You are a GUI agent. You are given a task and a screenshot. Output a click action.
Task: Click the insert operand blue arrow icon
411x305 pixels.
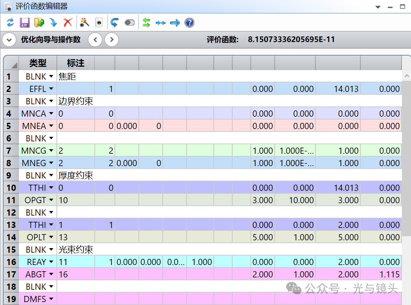coord(53,22)
